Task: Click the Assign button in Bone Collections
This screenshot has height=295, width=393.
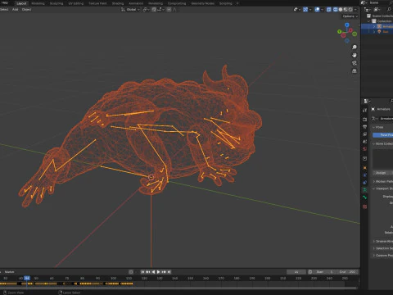Action: pyautogui.click(x=381, y=173)
